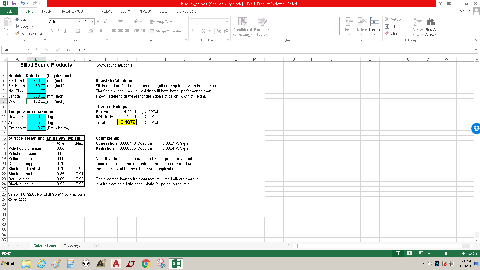Click the increase indent icon
Image resolution: width=480 pixels, height=270 pixels.
[x=143, y=31]
